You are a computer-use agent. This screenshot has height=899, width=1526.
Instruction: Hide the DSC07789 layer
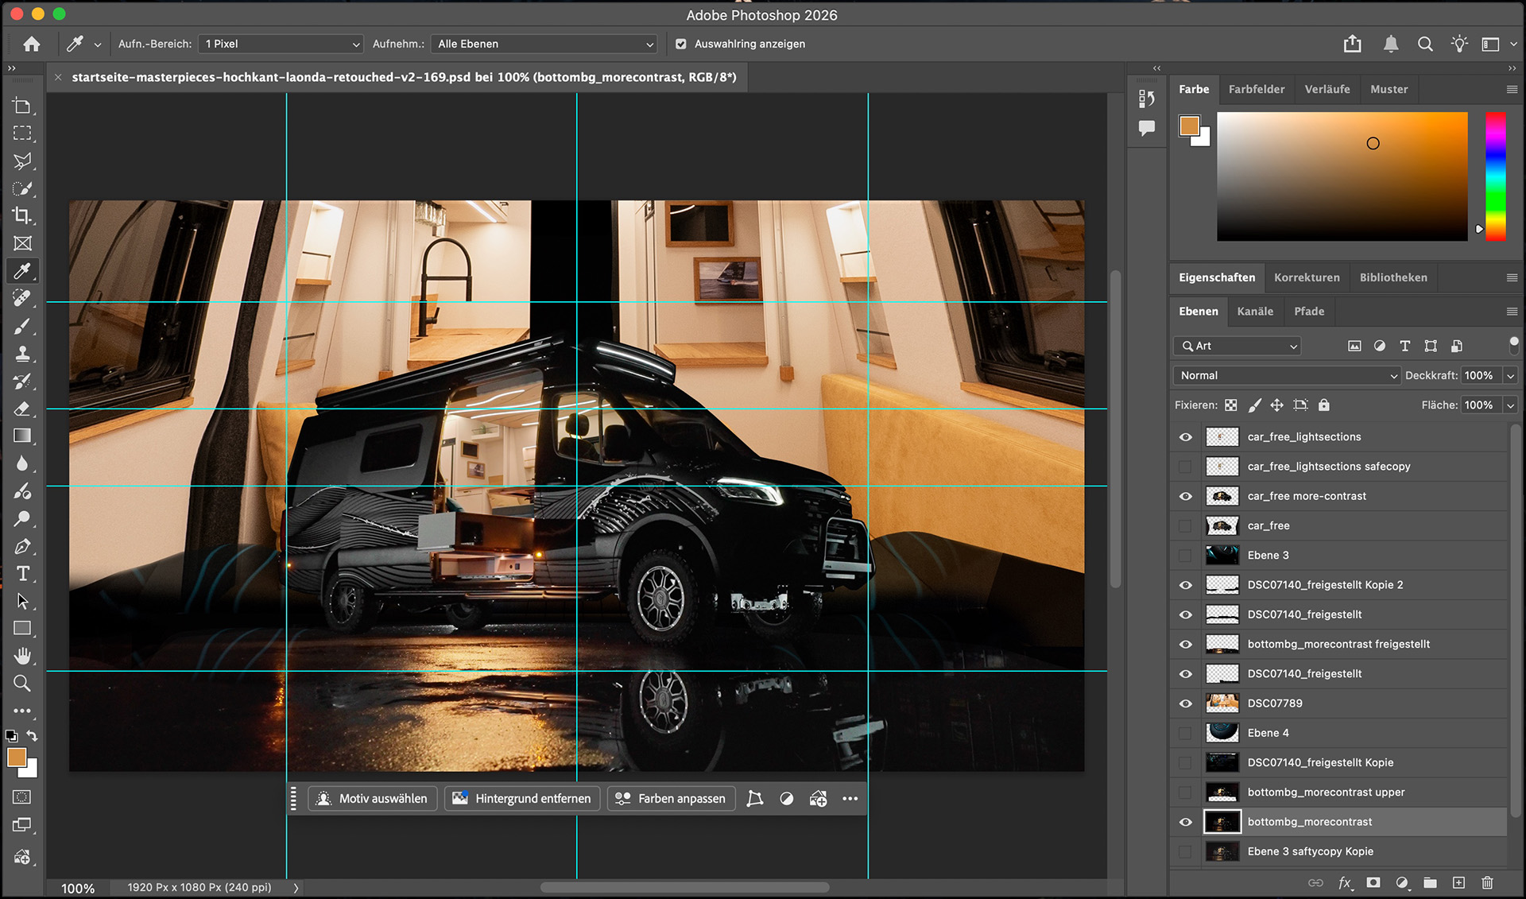coord(1185,703)
